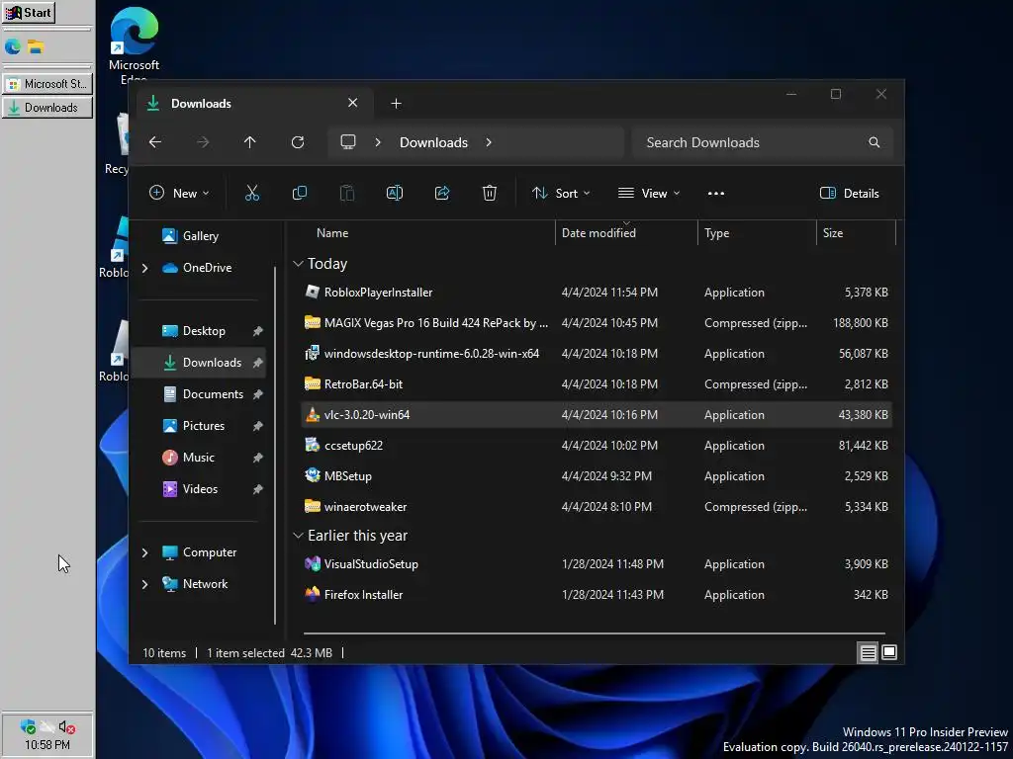Go back with the left arrow
This screenshot has width=1013, height=759.
(155, 142)
